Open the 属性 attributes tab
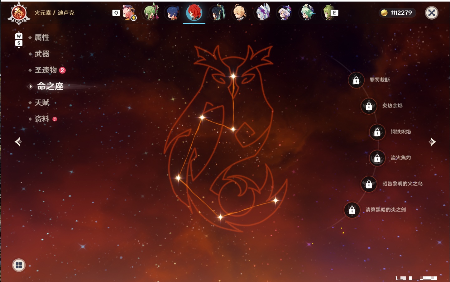The width and height of the screenshot is (450, 282). [x=42, y=38]
